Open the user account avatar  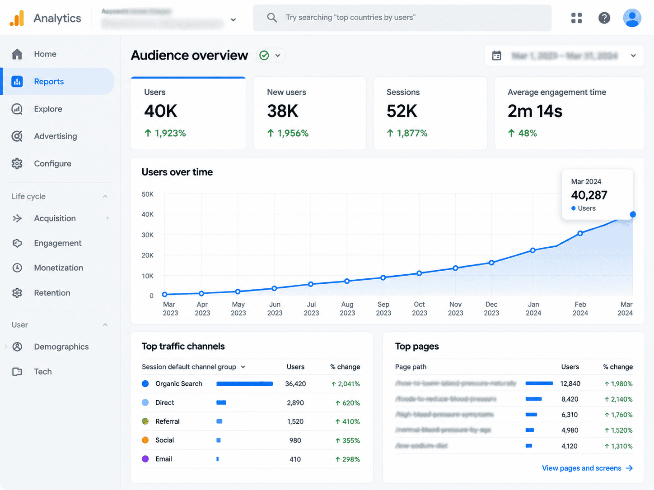coord(632,18)
